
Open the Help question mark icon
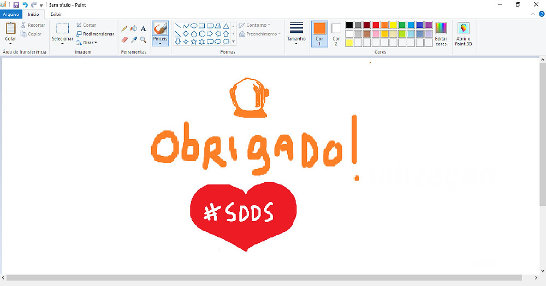[x=542, y=14]
